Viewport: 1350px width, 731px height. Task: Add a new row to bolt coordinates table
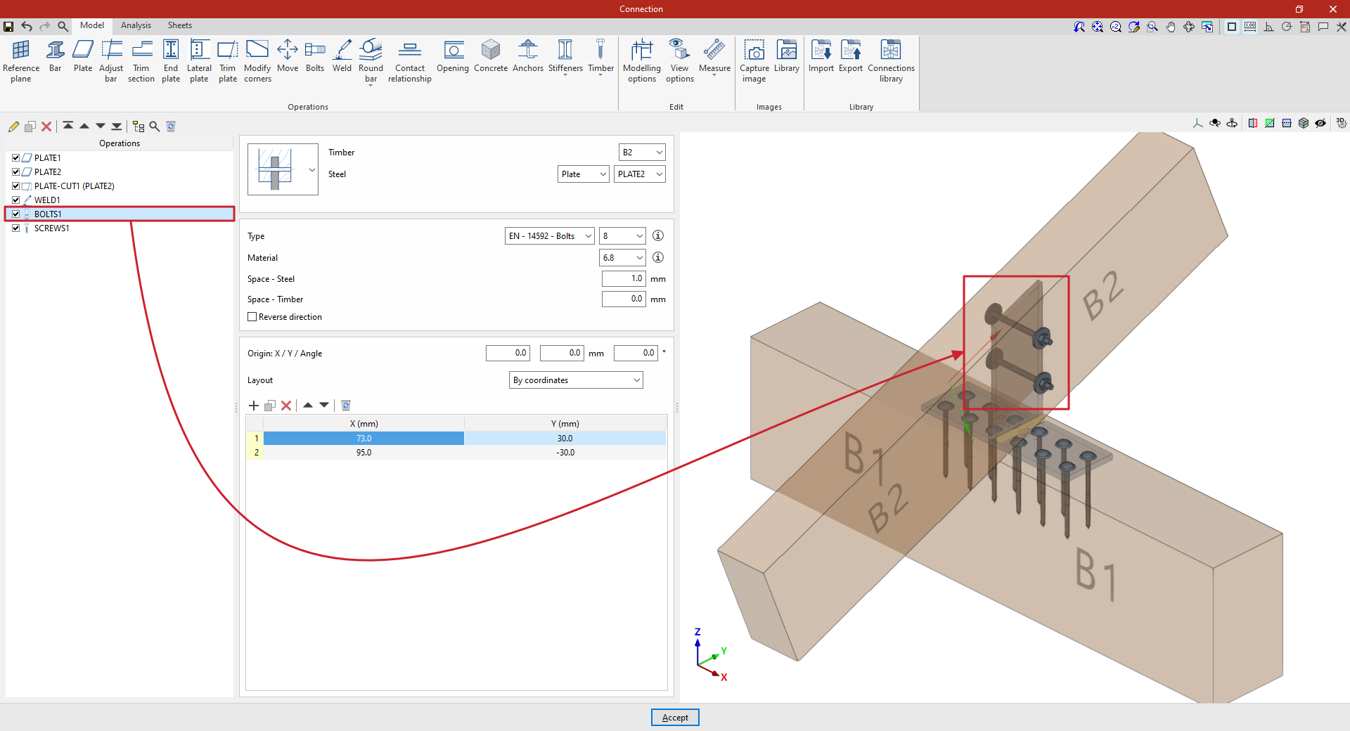pos(254,406)
